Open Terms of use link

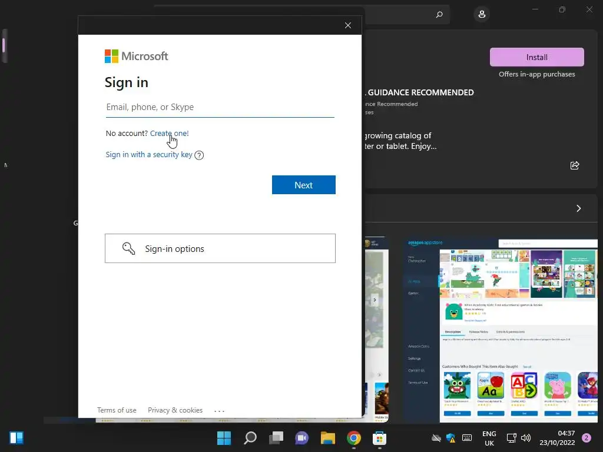(117, 410)
